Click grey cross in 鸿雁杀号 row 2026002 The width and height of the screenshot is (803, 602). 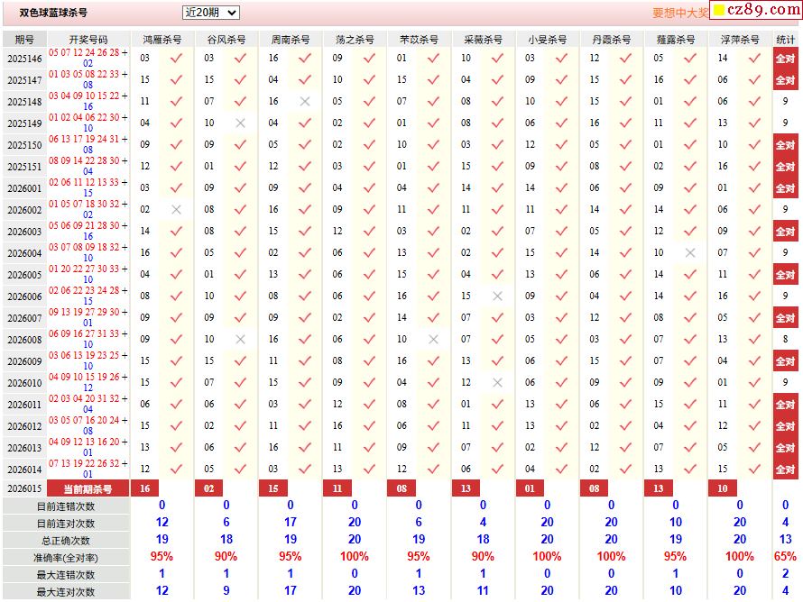pos(176,210)
